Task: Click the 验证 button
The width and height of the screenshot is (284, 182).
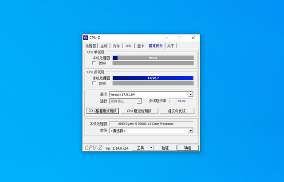Action: [x=165, y=148]
